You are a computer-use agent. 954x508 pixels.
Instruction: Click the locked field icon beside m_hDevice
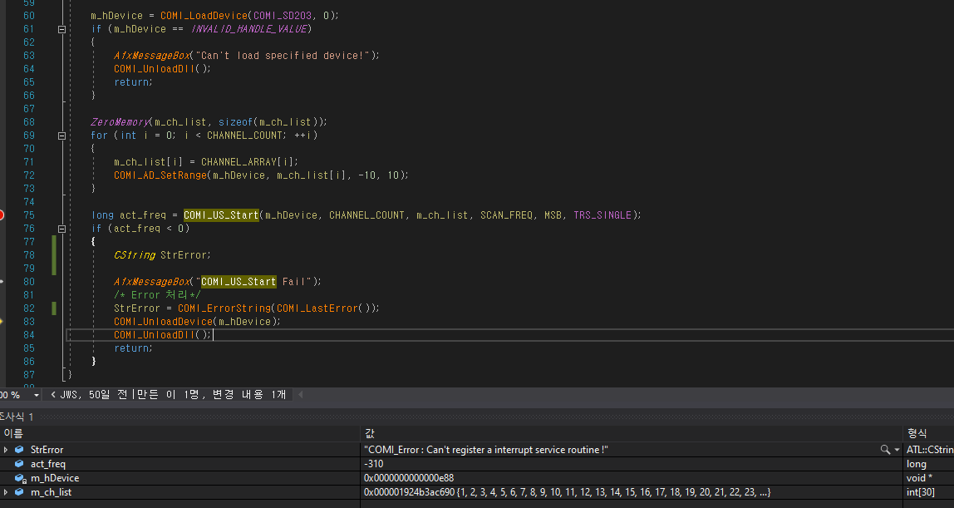(x=20, y=478)
